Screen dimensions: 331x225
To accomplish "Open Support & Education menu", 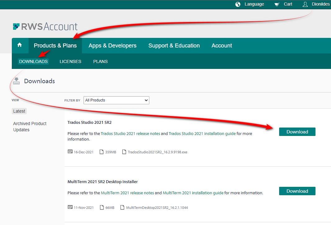I will click(x=174, y=46).
